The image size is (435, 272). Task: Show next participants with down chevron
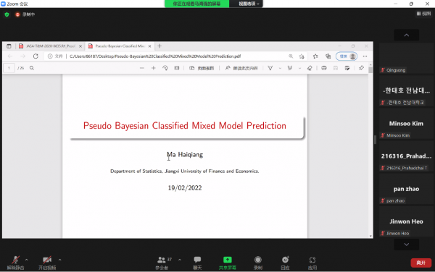tap(407, 245)
